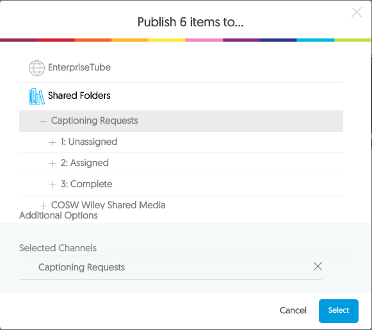This screenshot has height=330, width=372.
Task: Expand the 2: Assigned folder
Action: point(53,163)
